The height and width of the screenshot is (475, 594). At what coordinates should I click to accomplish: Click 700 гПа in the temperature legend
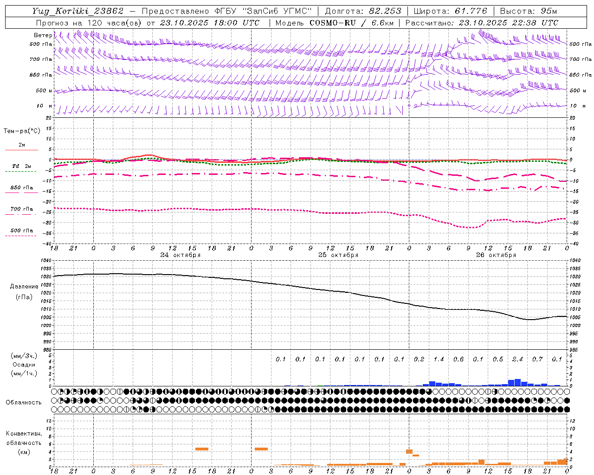(21, 209)
